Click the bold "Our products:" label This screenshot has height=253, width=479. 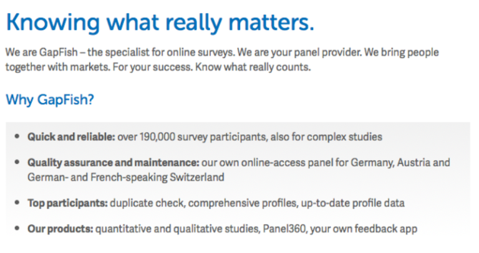click(x=60, y=229)
